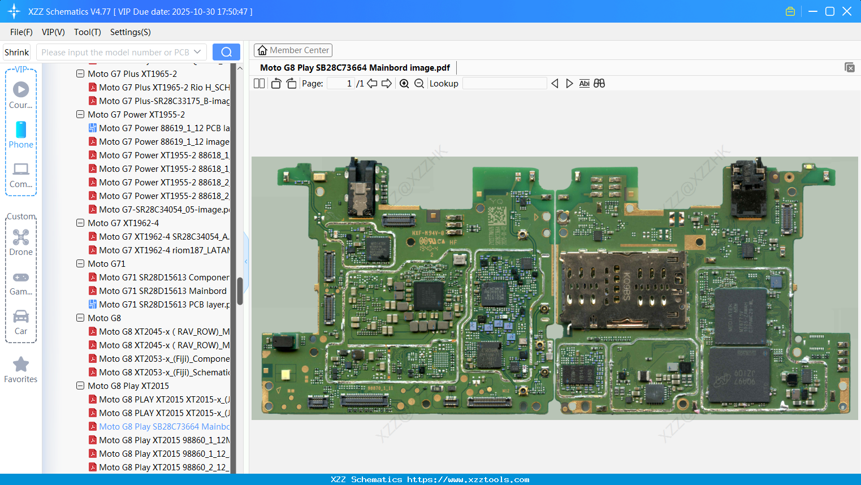Viewport: 861px width, 485px height.
Task: Open the model number dropdown arrow
Action: (196, 51)
